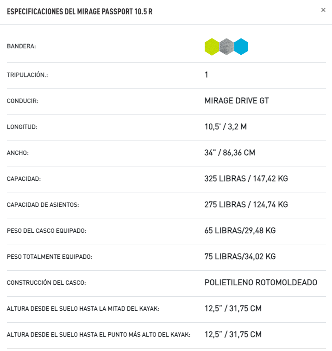Image resolution: width=332 pixels, height=351 pixels.
Task: Click the Especificaciones del Mirage Passport heading
Action: 80,12
